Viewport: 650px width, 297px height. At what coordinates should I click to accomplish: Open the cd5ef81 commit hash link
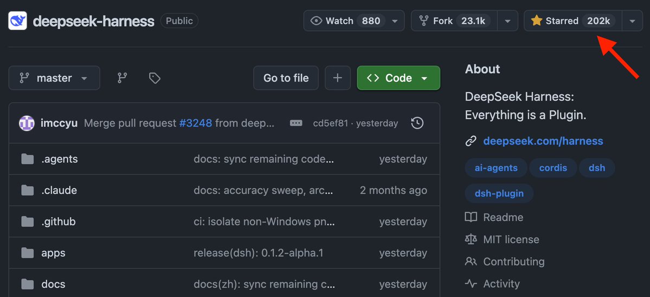(330, 123)
